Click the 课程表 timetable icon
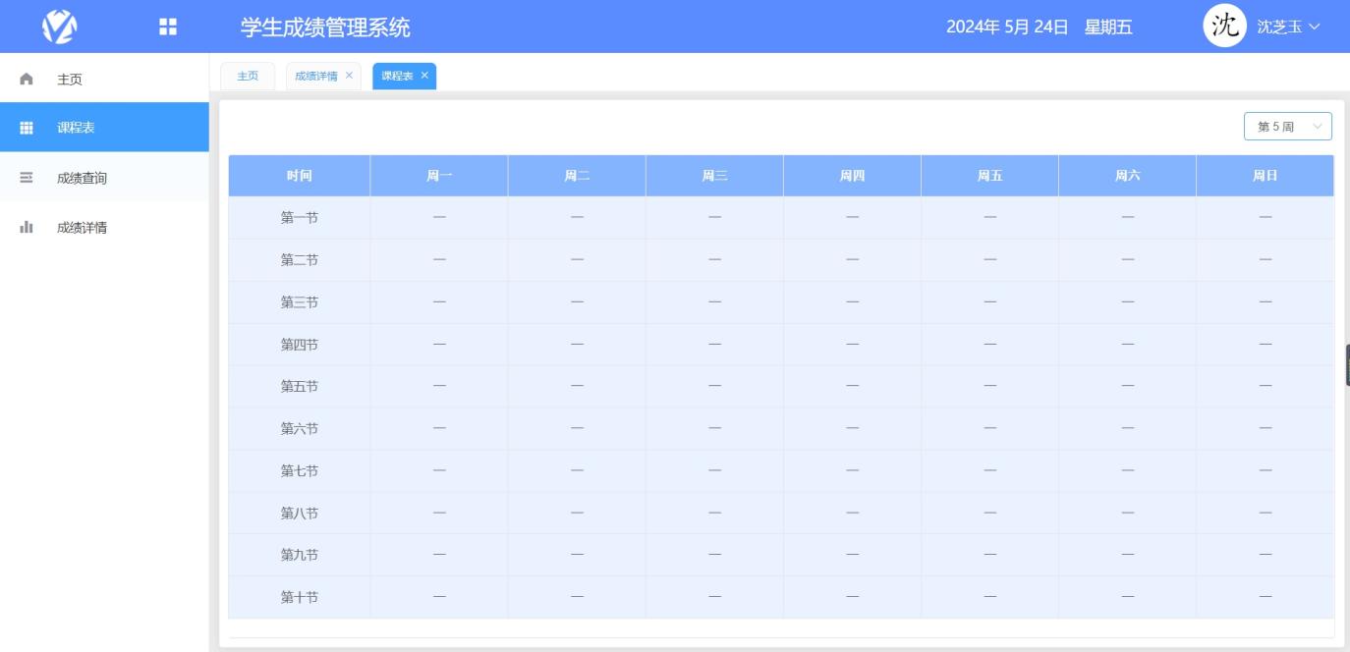1350x652 pixels. coord(28,128)
